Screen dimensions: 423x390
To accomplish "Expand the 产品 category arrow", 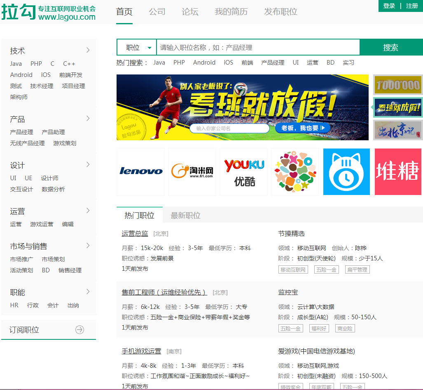I will (88, 118).
